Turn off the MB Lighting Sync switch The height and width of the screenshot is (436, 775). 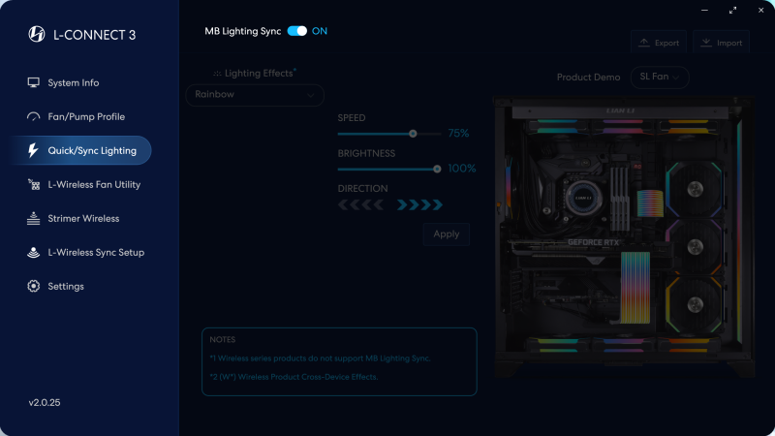click(297, 31)
